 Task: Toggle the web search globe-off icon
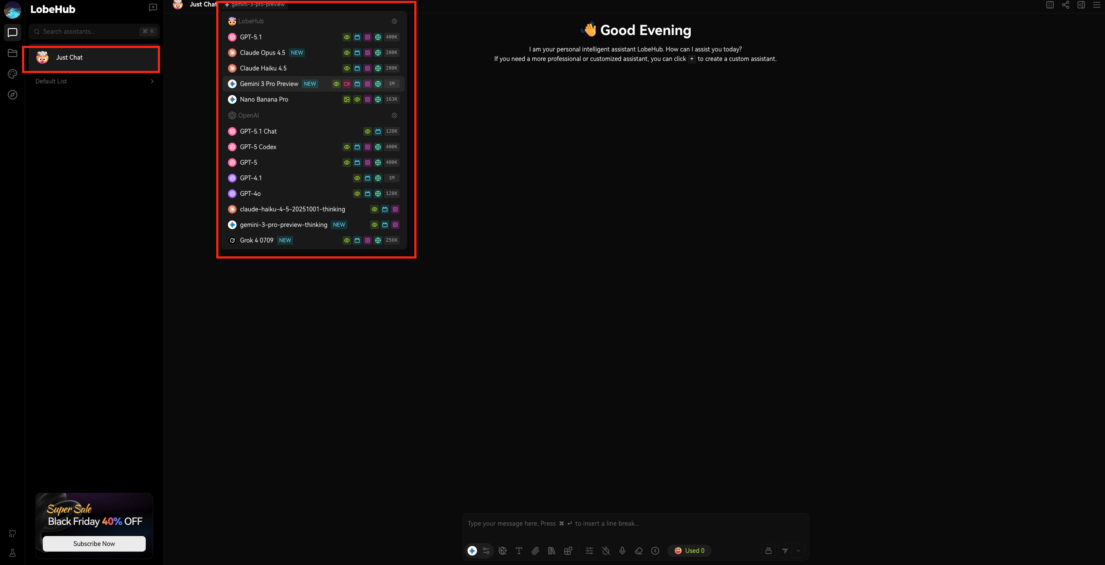tap(502, 550)
